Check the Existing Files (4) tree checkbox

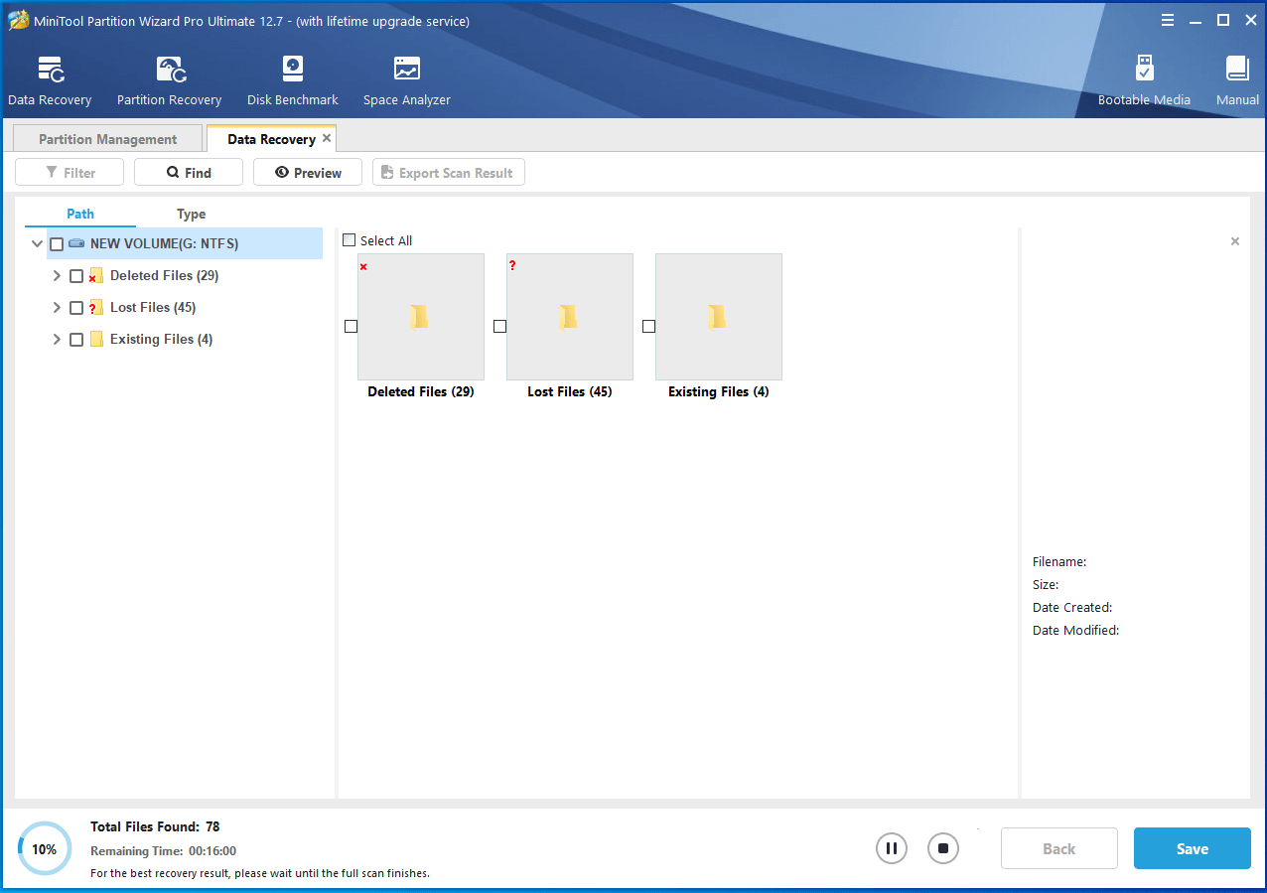tap(76, 340)
